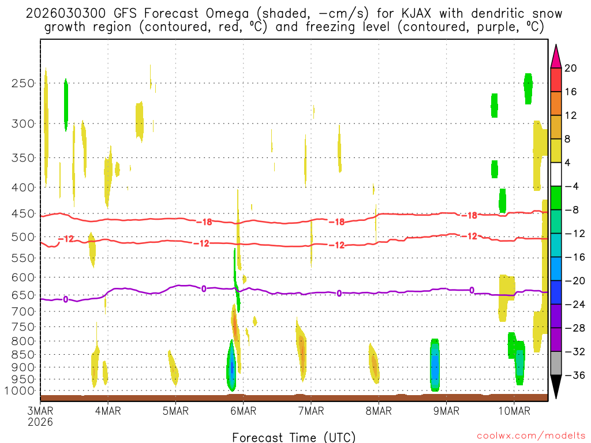Click the 6MAR time axis label
This screenshot has width=591, height=443.
[244, 411]
